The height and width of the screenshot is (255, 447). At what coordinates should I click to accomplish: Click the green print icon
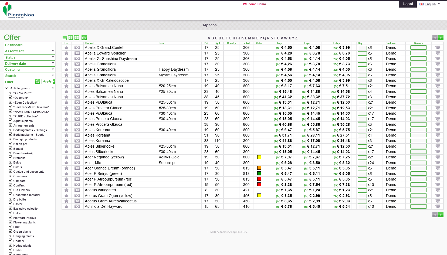(x=84, y=38)
